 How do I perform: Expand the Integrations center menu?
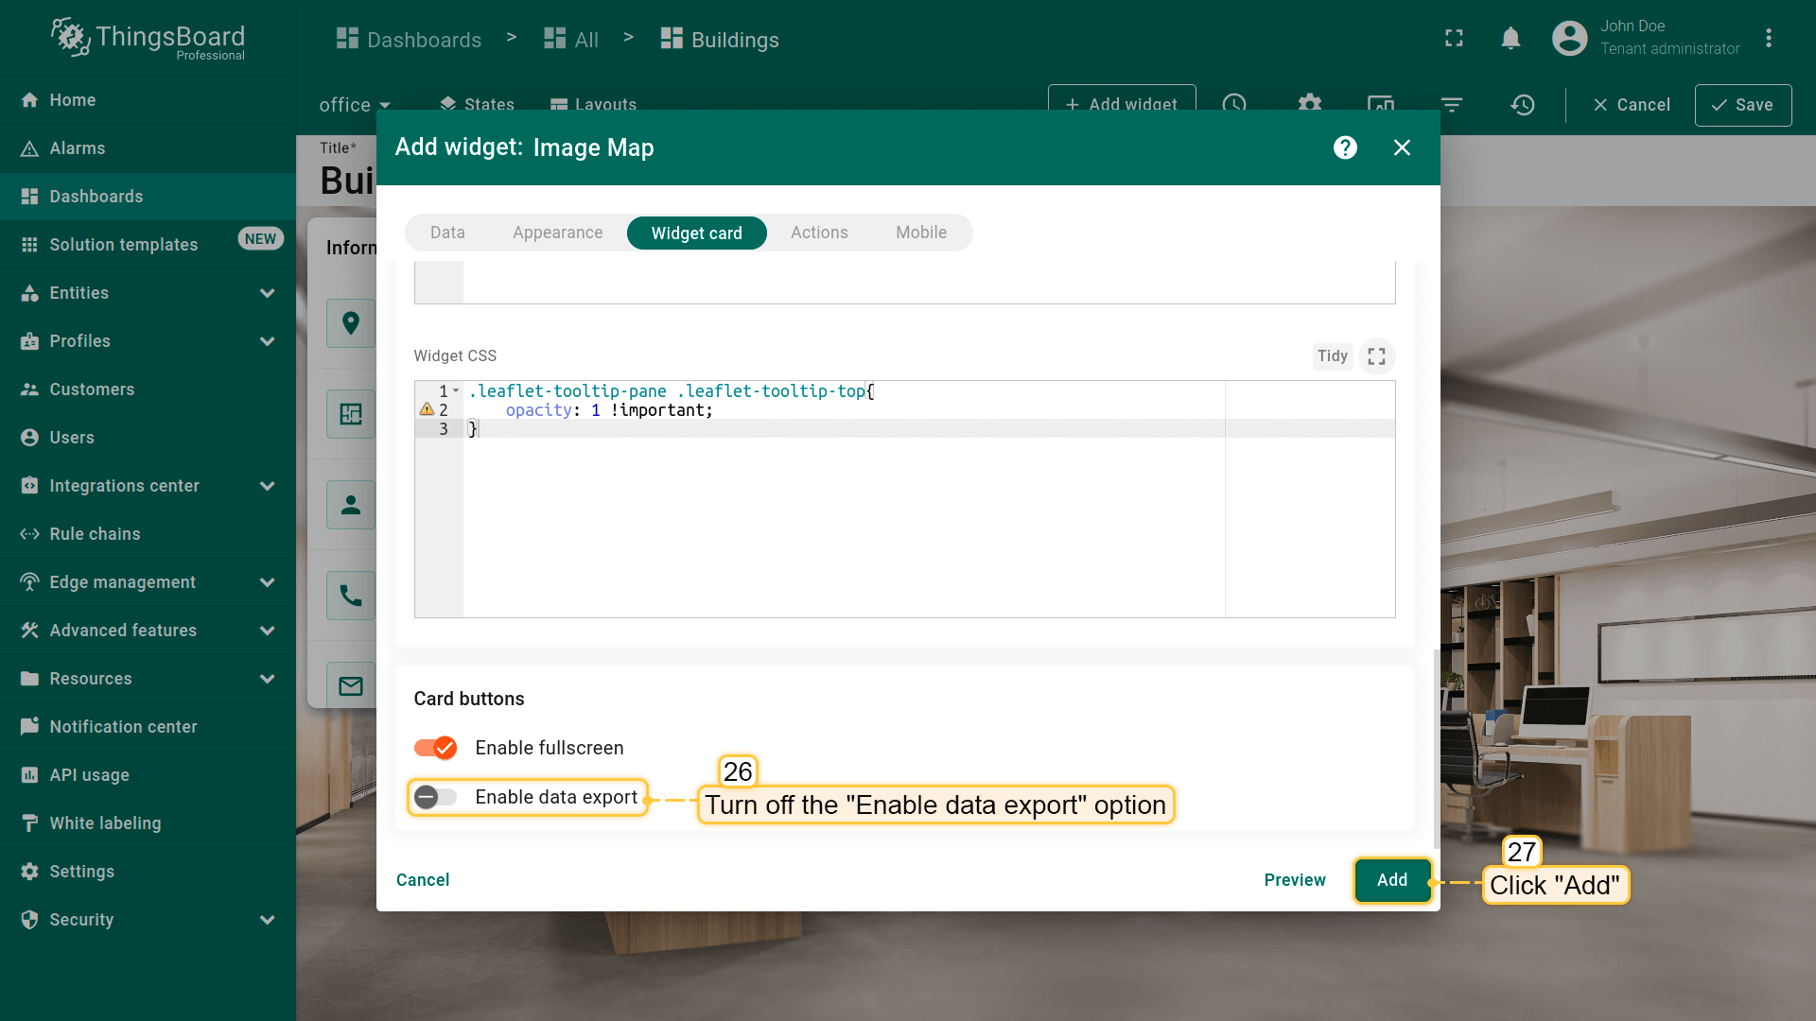tap(268, 486)
